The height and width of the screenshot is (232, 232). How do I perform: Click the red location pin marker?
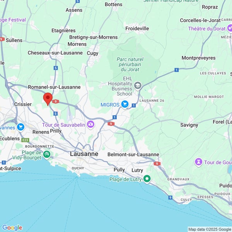[48, 99]
